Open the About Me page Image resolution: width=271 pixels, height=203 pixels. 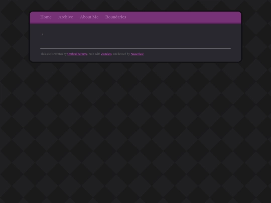[x=89, y=17]
